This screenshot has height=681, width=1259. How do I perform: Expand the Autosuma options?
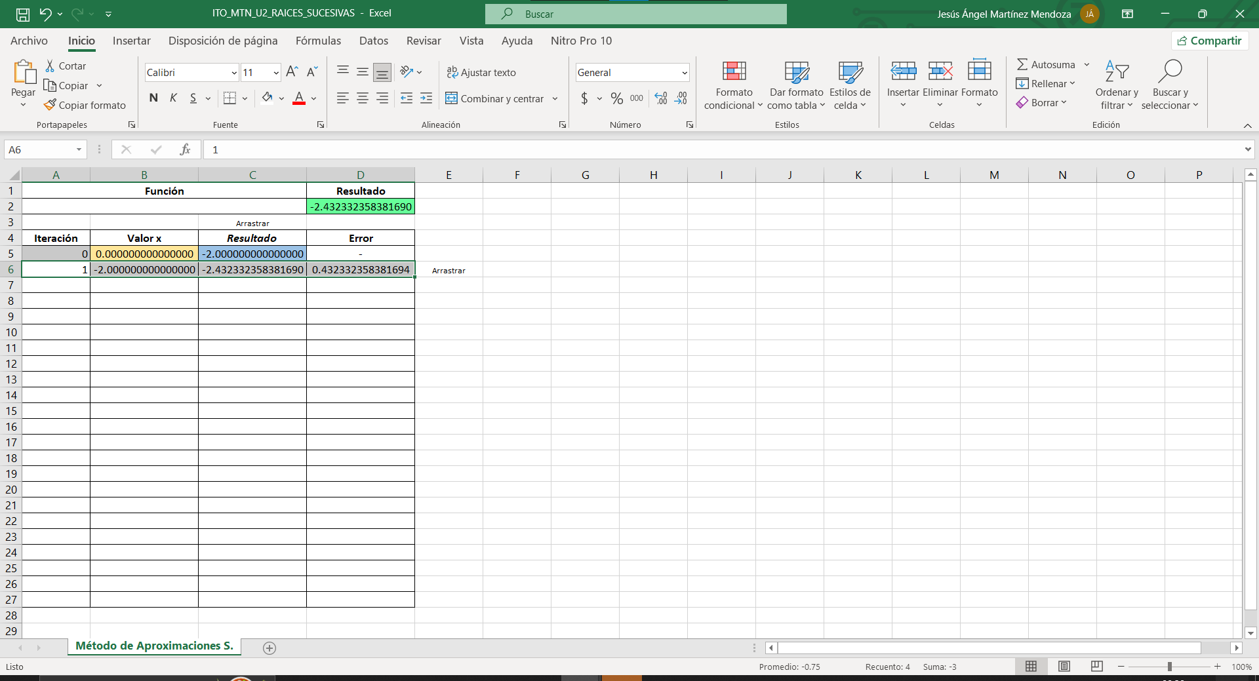pyautogui.click(x=1087, y=65)
